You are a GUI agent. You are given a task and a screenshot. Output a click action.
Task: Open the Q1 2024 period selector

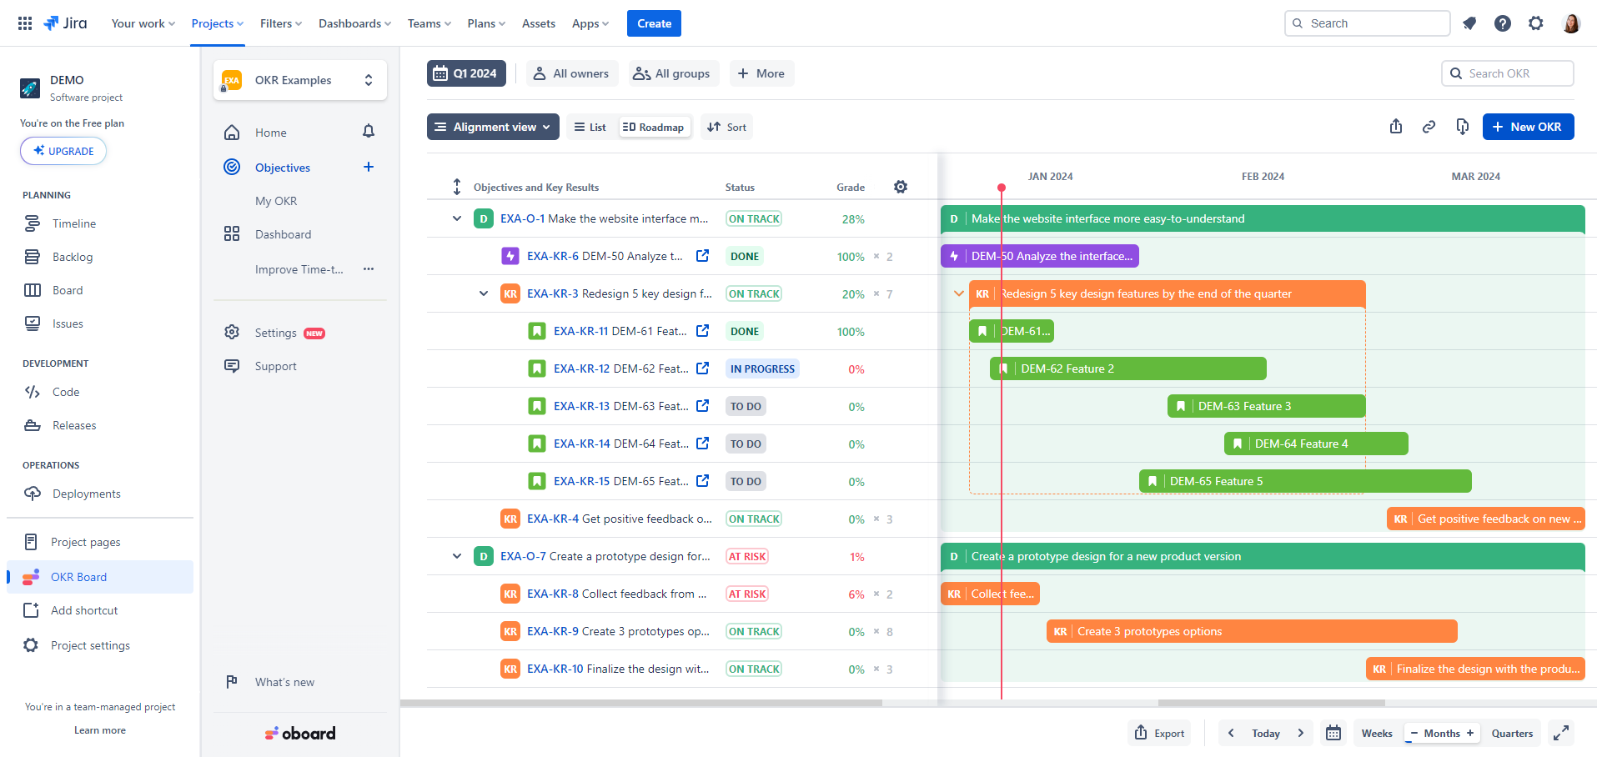(x=466, y=73)
